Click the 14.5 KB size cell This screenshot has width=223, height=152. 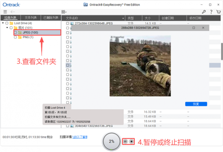(x=150, y=24)
